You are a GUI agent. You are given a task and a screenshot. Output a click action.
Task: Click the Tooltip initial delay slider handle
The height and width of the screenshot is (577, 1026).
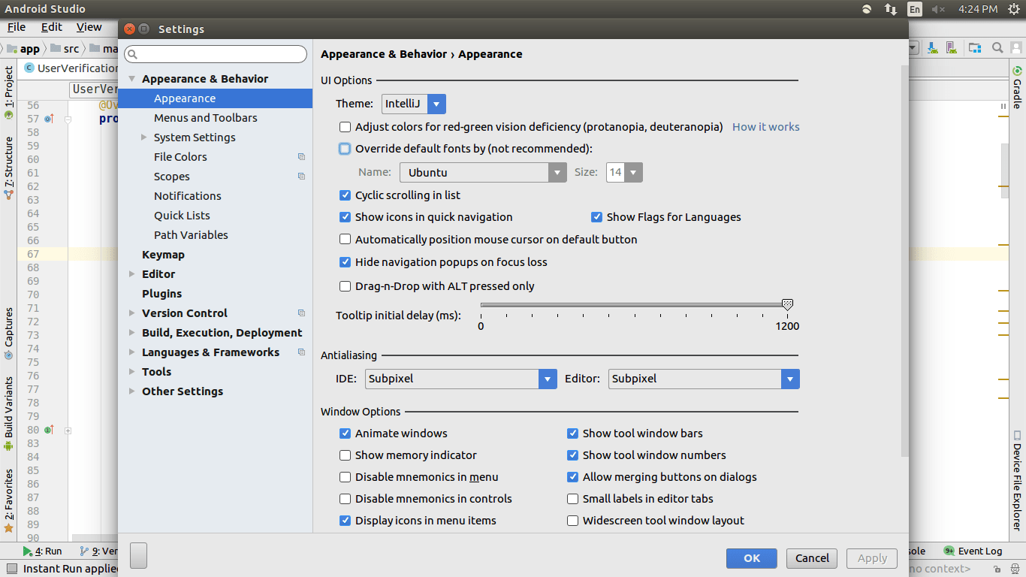[x=787, y=304]
